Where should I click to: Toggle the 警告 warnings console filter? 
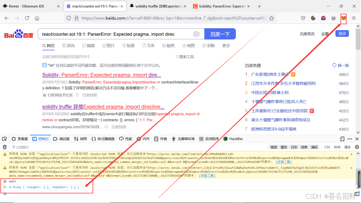pyautogui.click(x=284, y=147)
